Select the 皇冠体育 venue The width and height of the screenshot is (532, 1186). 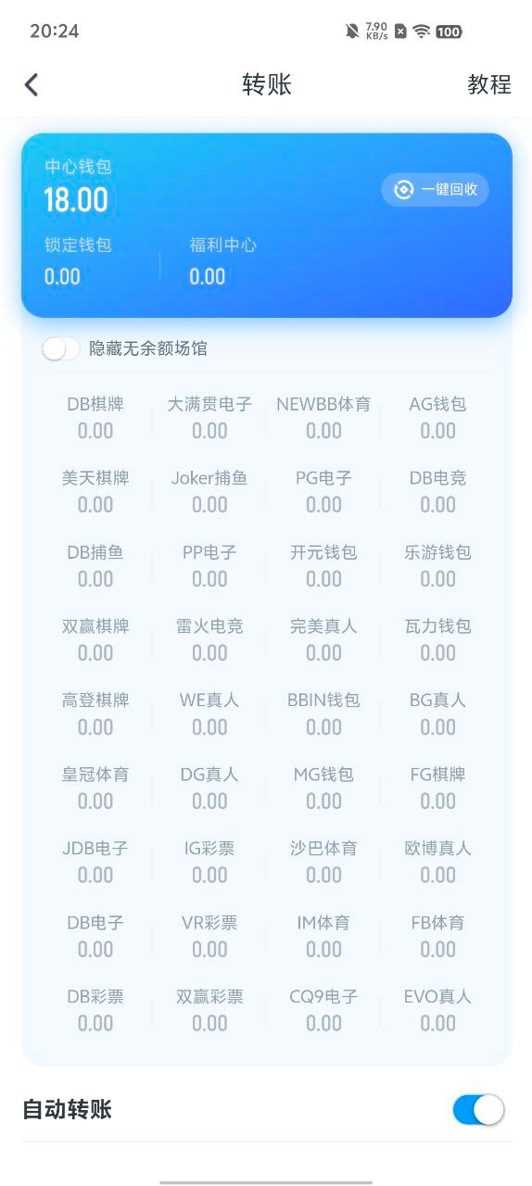[x=95, y=788]
